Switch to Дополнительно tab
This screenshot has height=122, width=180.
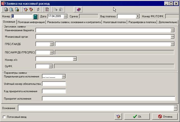[168, 22]
